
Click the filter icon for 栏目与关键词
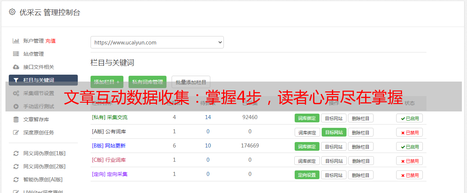[x=16, y=80]
